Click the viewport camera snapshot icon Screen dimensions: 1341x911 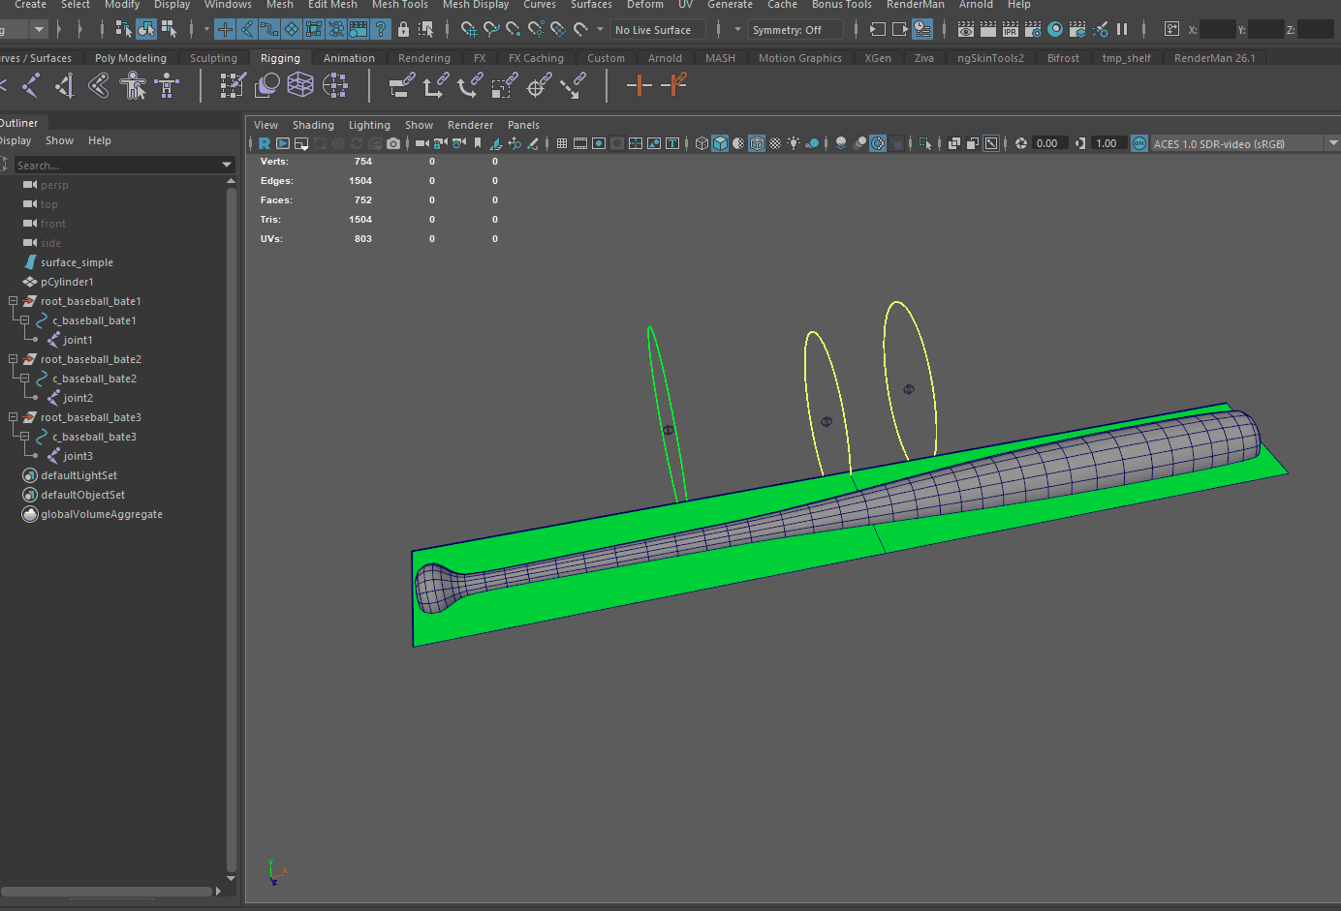coord(392,143)
